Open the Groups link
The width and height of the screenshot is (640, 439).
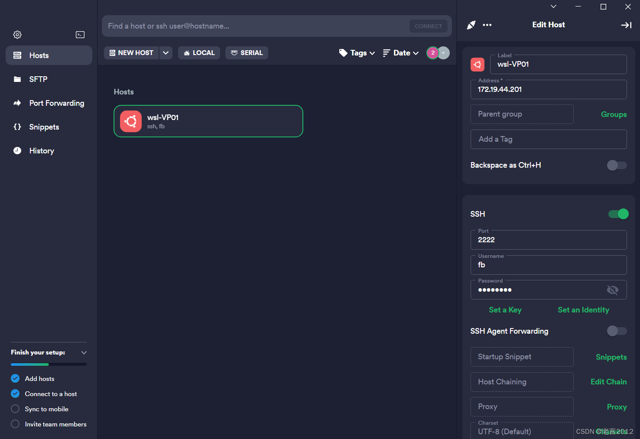(614, 114)
